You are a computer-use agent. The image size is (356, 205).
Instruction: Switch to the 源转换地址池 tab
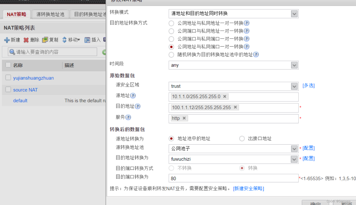point(50,14)
